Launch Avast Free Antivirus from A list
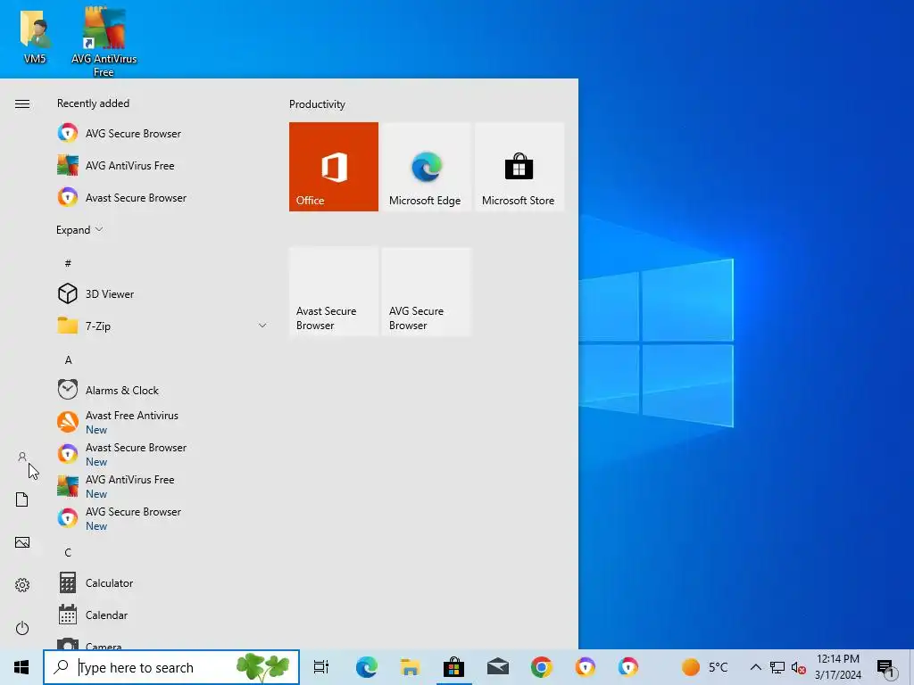This screenshot has width=914, height=685. (x=164, y=422)
